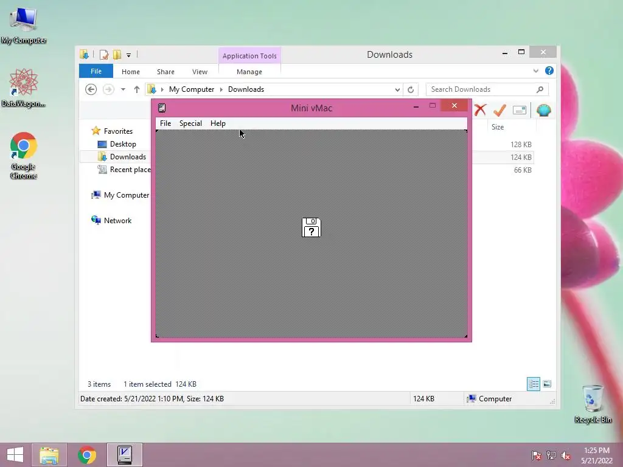Click the Back arrow in Explorer
The height and width of the screenshot is (467, 623).
pyautogui.click(x=91, y=89)
